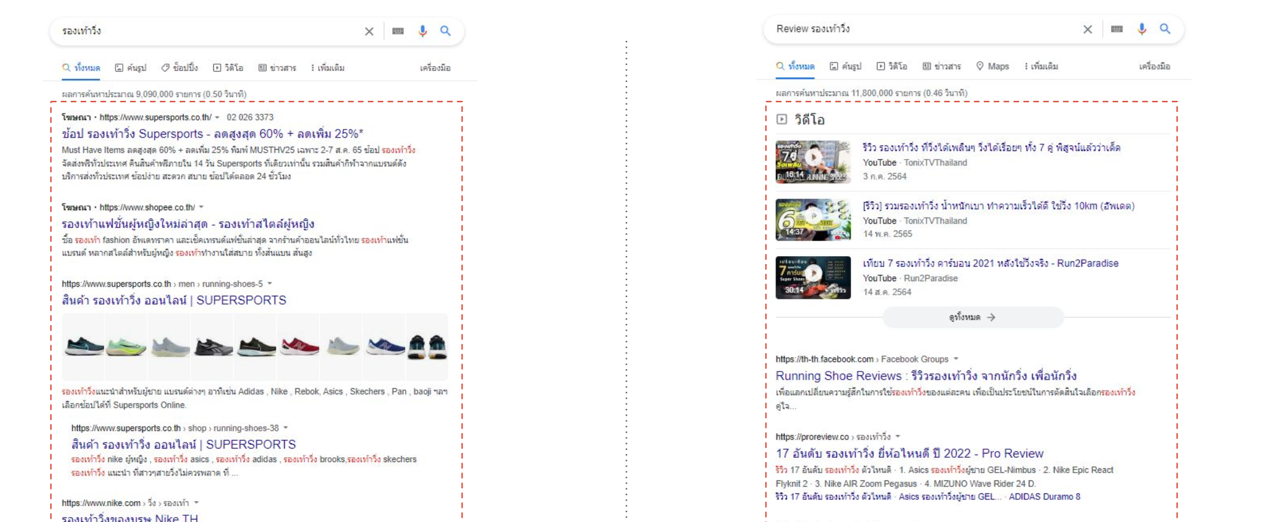Clear the left search box with X icon
Screen dimensions: 1266x522
point(369,31)
